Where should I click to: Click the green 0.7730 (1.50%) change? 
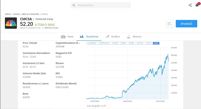pos(45,25)
